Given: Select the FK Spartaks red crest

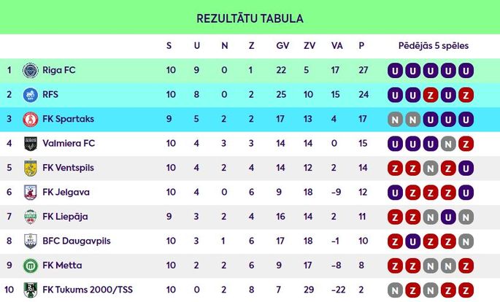Looking at the screenshot, I should click(31, 120).
